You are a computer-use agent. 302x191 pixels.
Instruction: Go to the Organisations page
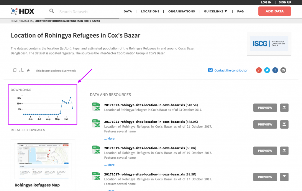pyautogui.click(x=181, y=11)
